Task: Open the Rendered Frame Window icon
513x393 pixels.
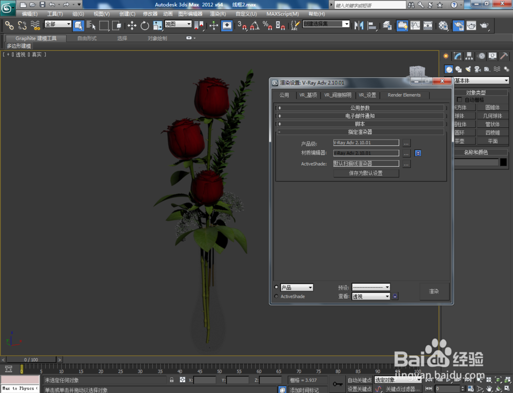Action: pyautogui.click(x=471, y=25)
